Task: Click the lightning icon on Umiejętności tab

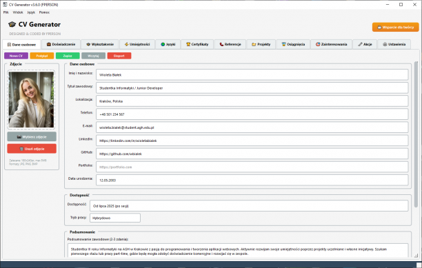Action: [126, 44]
